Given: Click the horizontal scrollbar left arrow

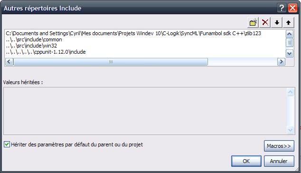Looking at the screenshot, I should coord(9,62).
